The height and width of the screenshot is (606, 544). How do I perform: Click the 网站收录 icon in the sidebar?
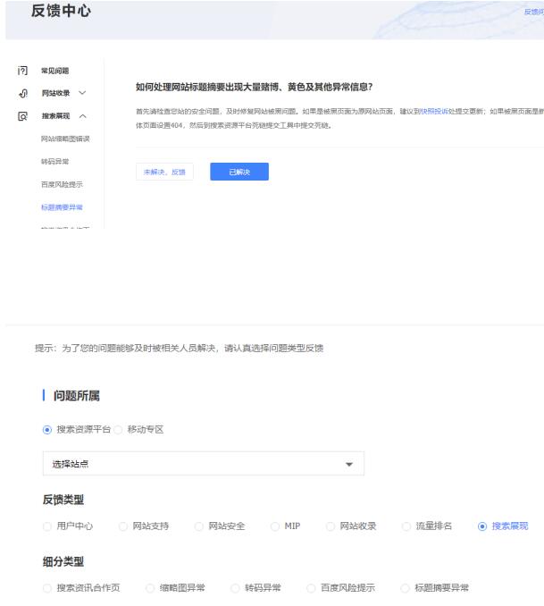[x=22, y=93]
